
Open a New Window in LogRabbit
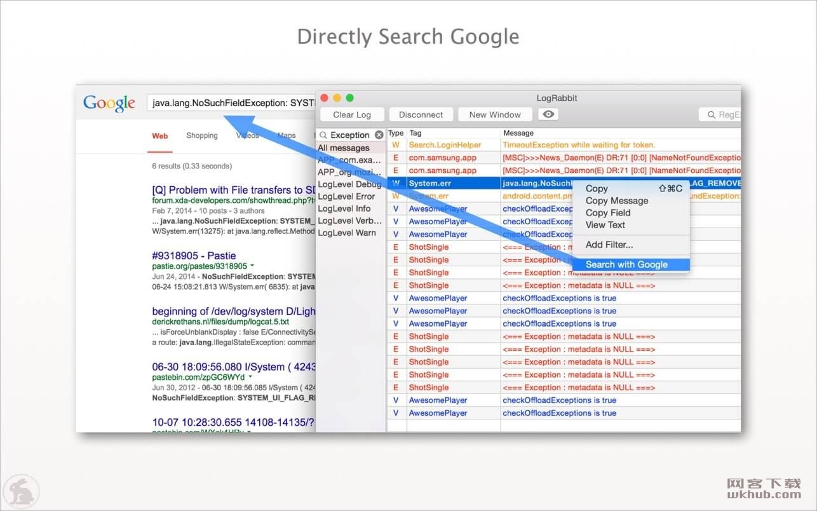click(x=495, y=114)
